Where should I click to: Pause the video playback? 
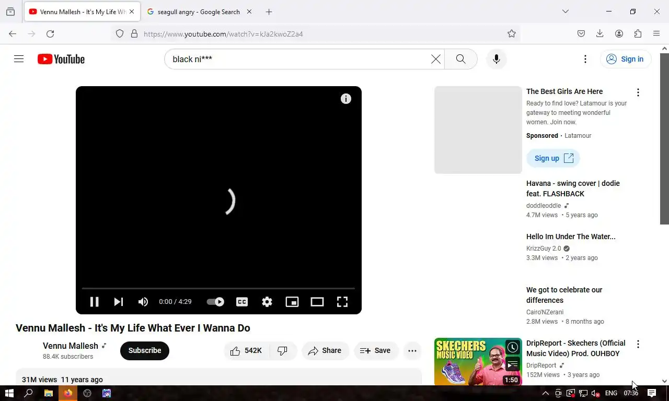pos(95,302)
